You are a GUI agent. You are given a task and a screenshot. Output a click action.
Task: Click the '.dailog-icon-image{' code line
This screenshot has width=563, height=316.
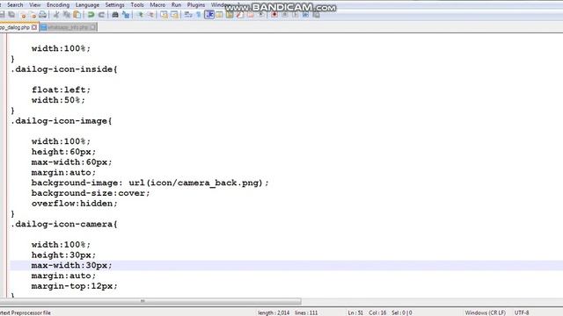tap(62, 121)
